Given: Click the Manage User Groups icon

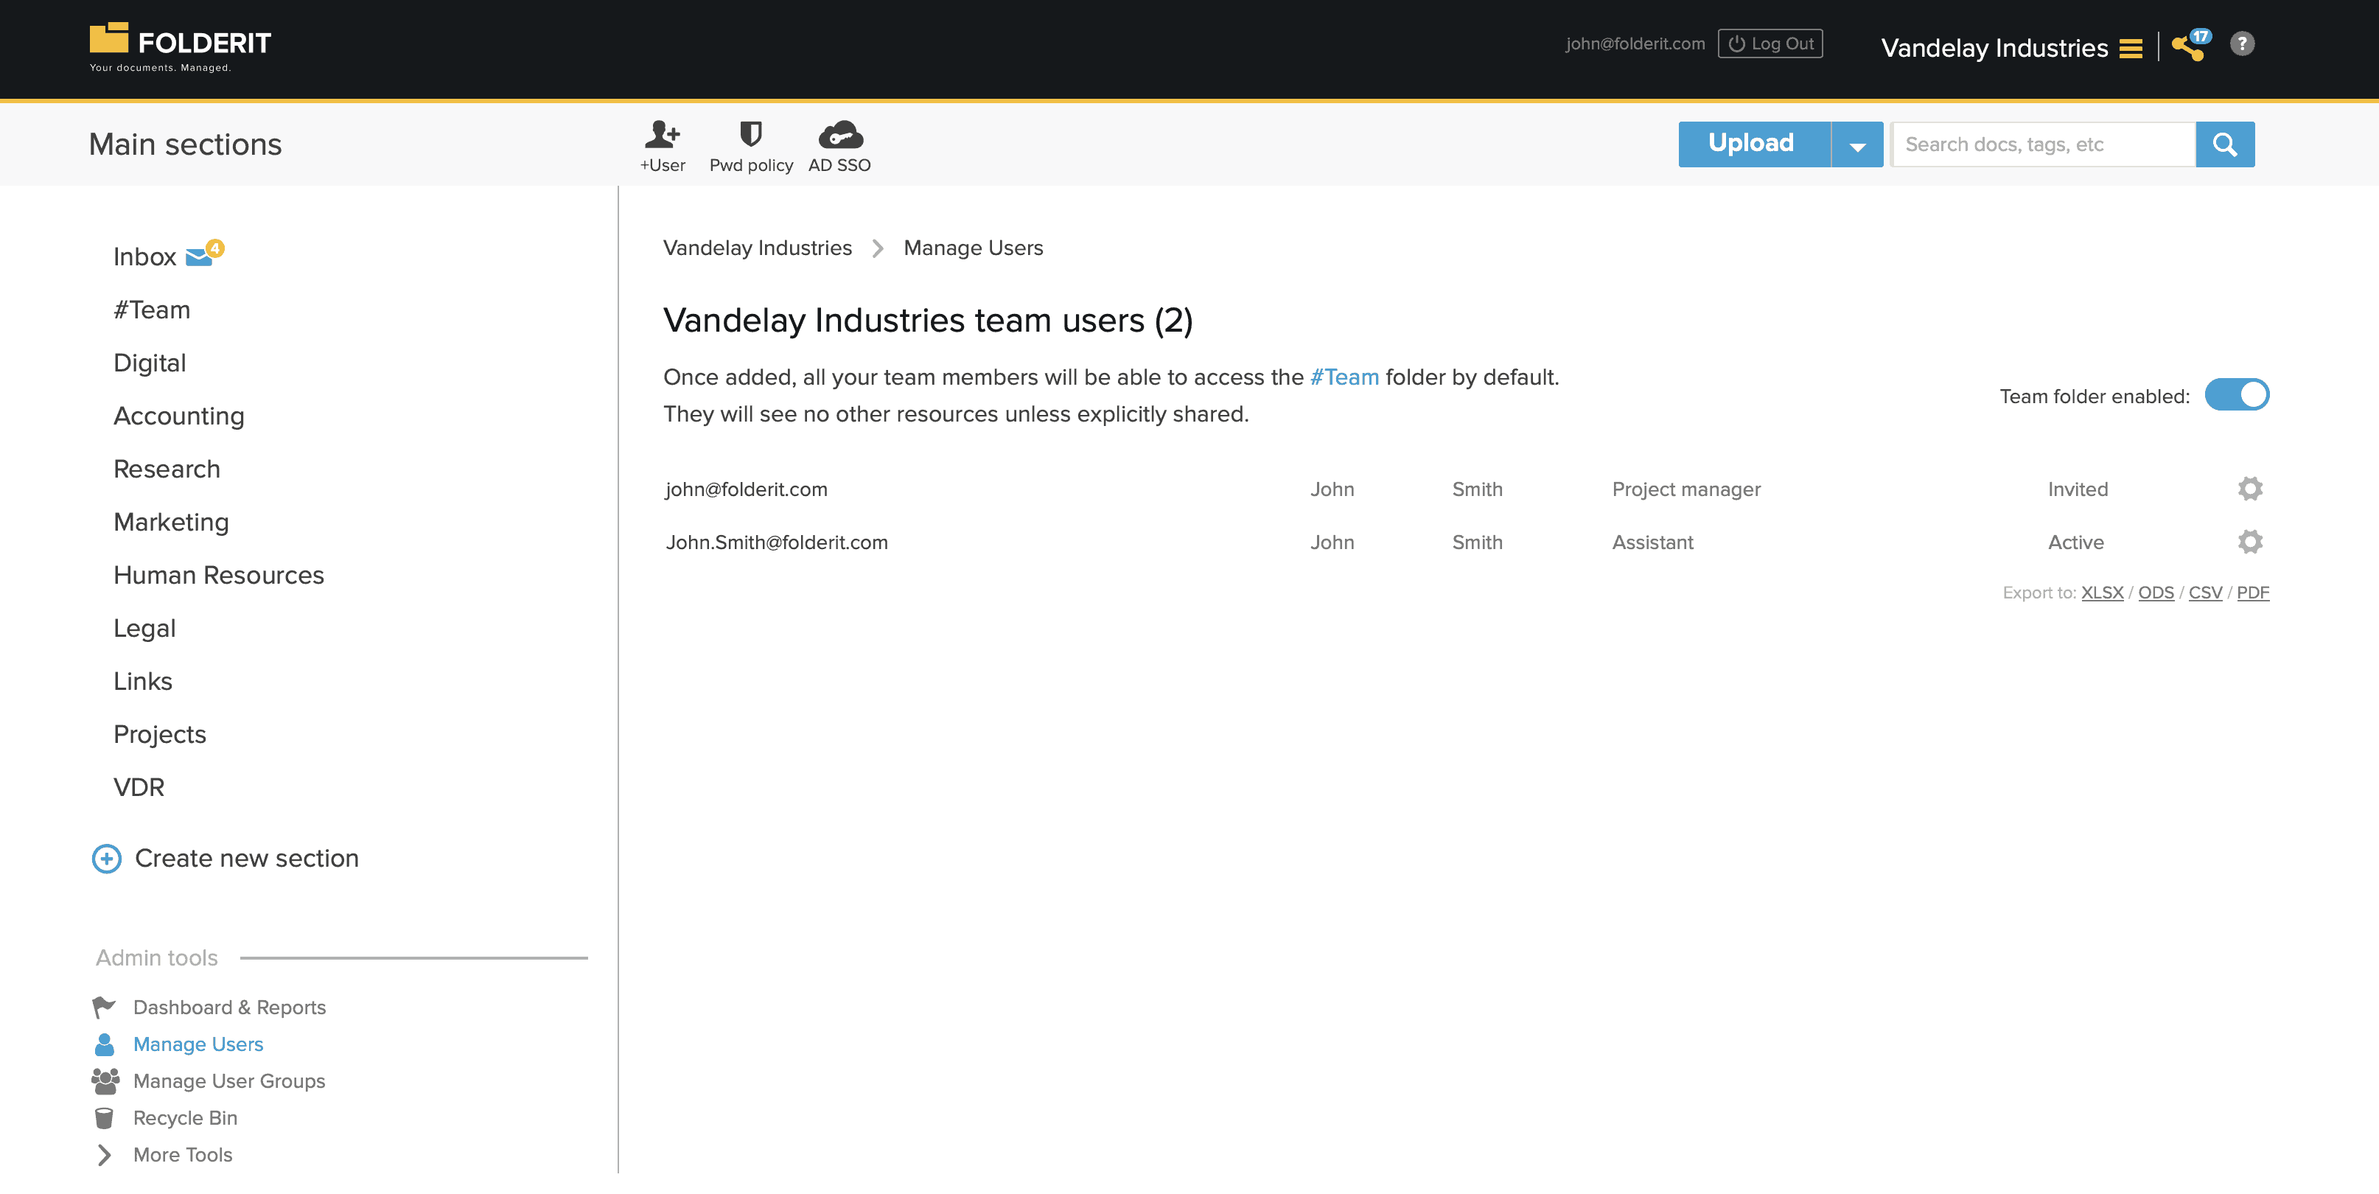Looking at the screenshot, I should tap(105, 1080).
